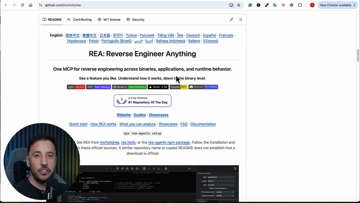Screen dimensions: 360x203
Task: Click the license MIT badge
Action: [178, 87]
